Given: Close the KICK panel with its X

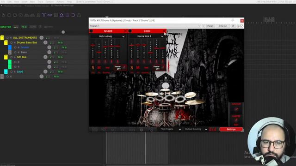Looking at the screenshot, I should tap(164, 31).
